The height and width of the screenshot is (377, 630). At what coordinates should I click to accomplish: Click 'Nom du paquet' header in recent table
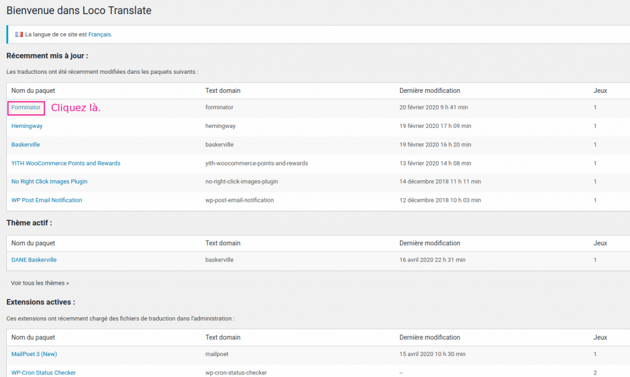click(33, 91)
